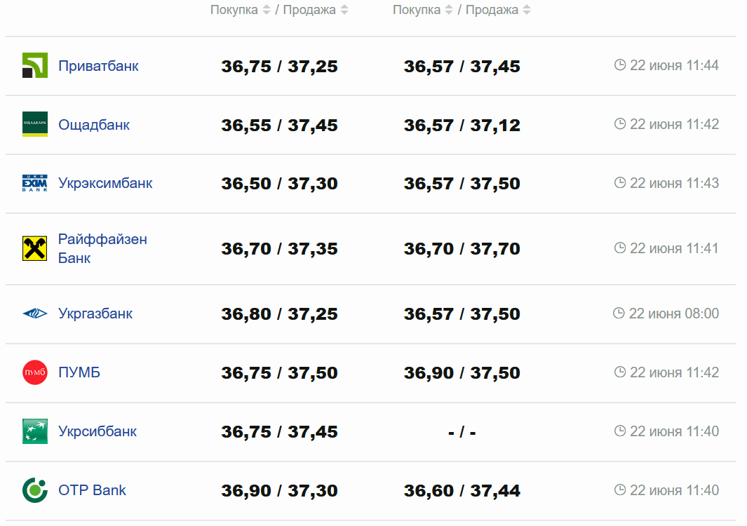Click the Укрэксимбанк EXIM logo
This screenshot has width=747, height=526.
pyautogui.click(x=34, y=183)
